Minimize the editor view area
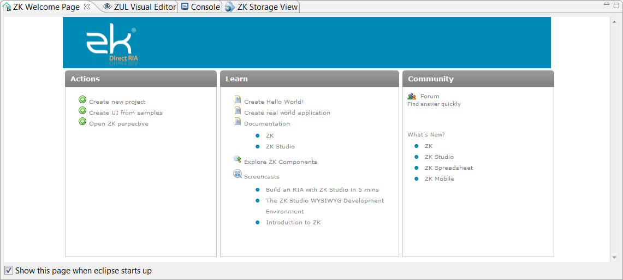Screen dimensions: 623x280 click(x=606, y=4)
